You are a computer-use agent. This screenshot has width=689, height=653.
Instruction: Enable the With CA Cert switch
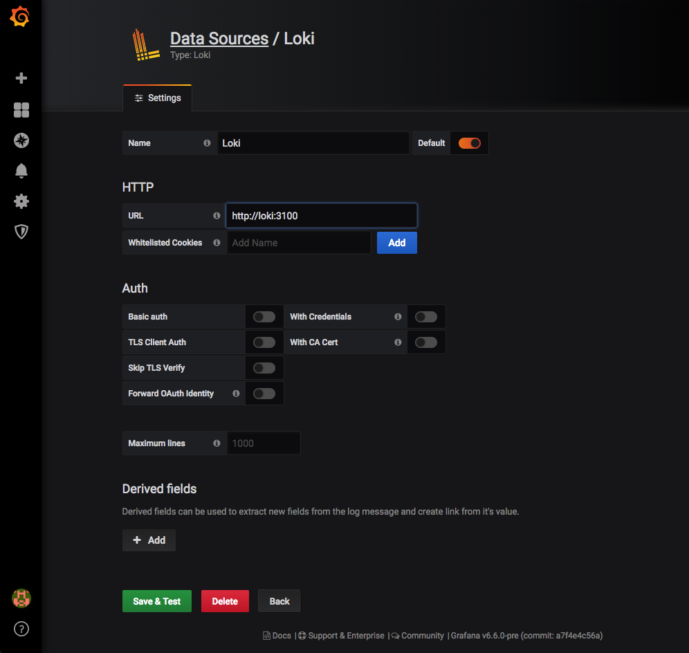click(x=426, y=342)
